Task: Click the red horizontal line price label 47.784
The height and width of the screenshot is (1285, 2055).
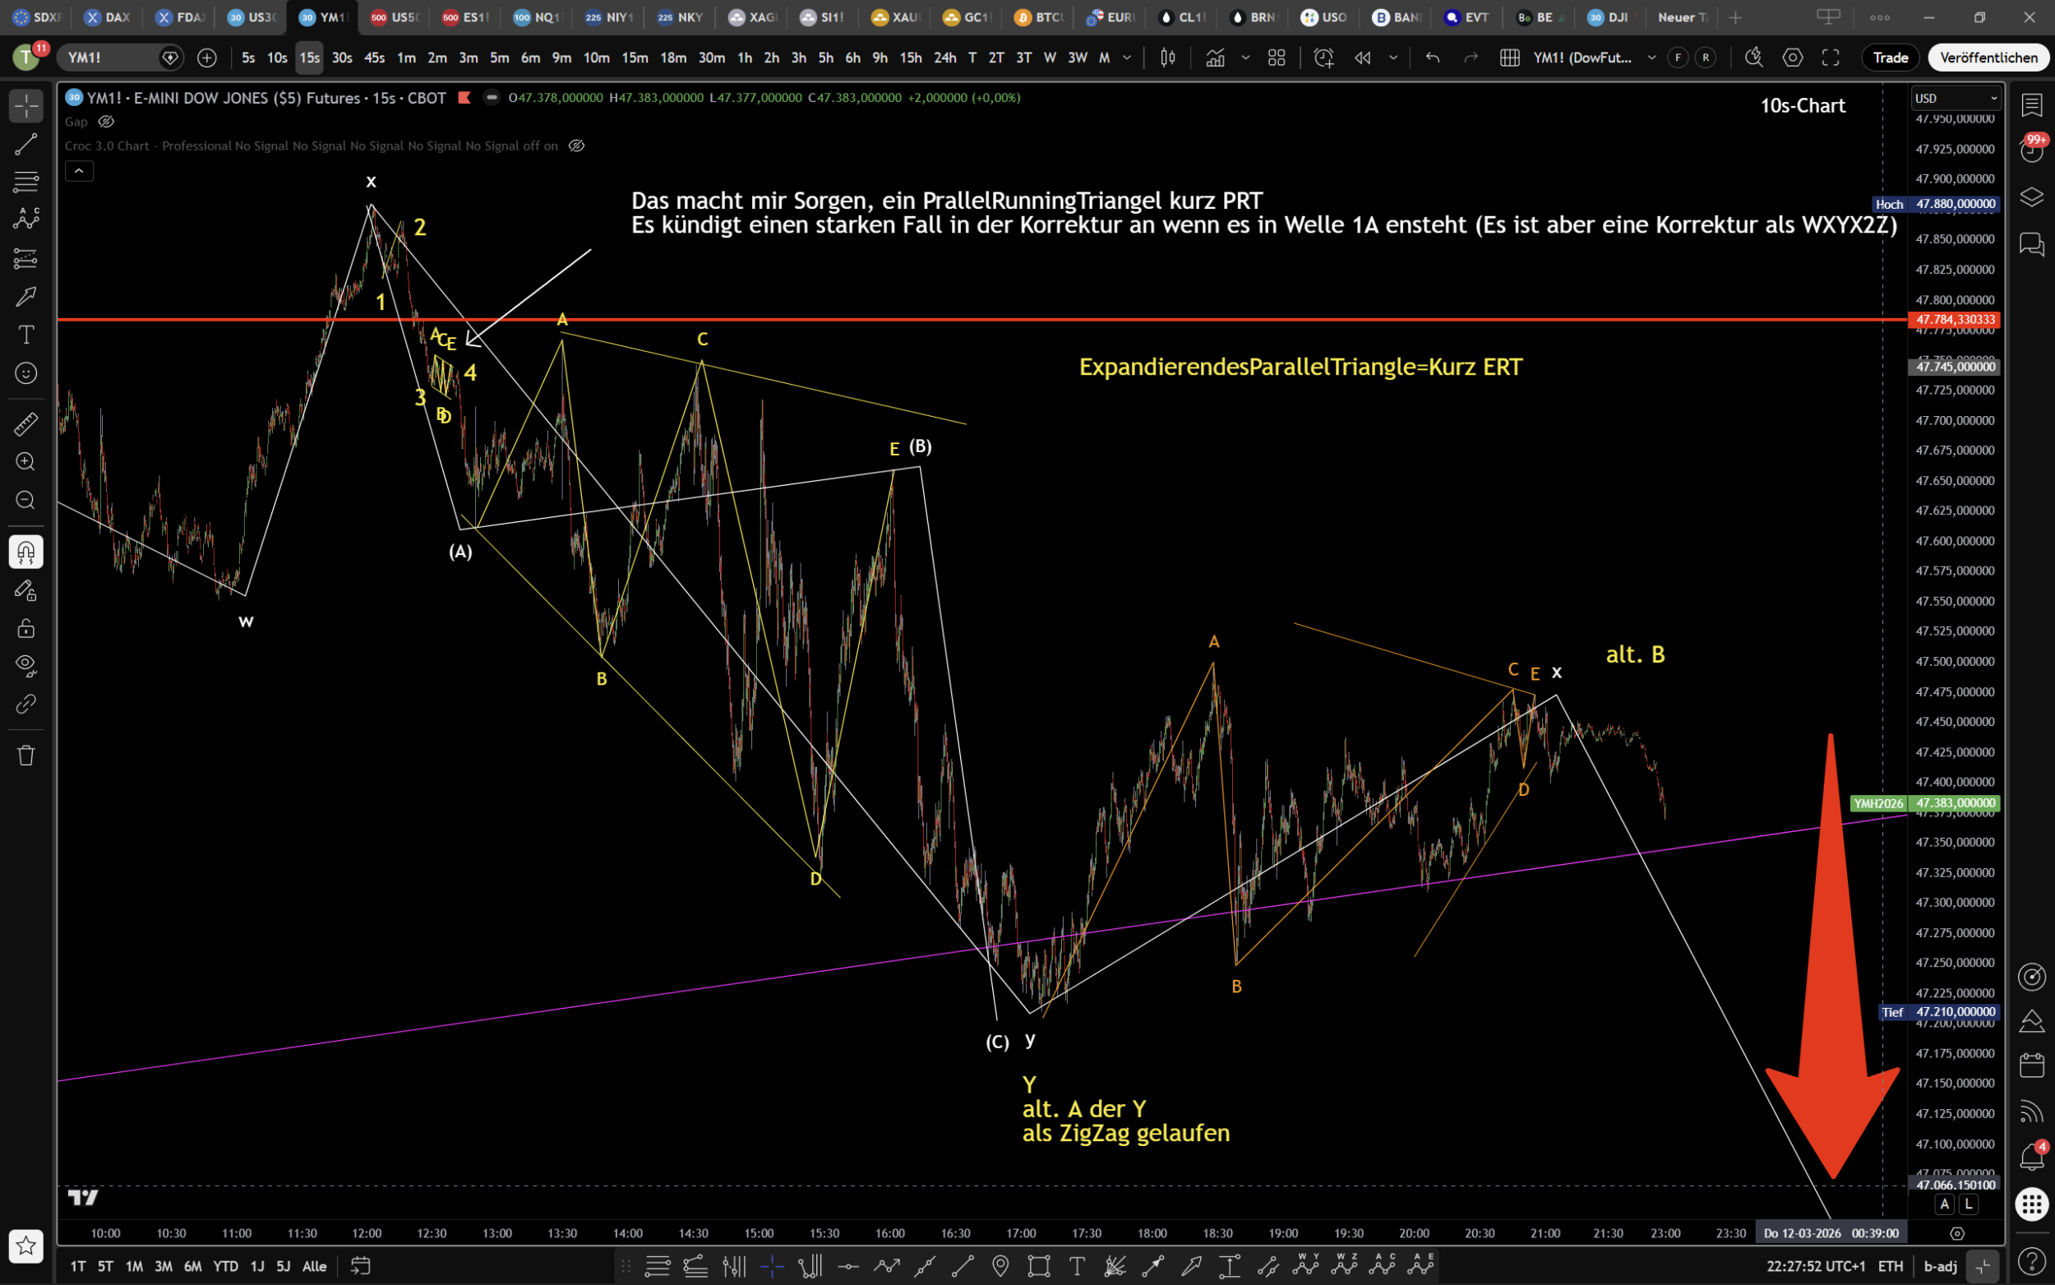Action: point(1955,320)
